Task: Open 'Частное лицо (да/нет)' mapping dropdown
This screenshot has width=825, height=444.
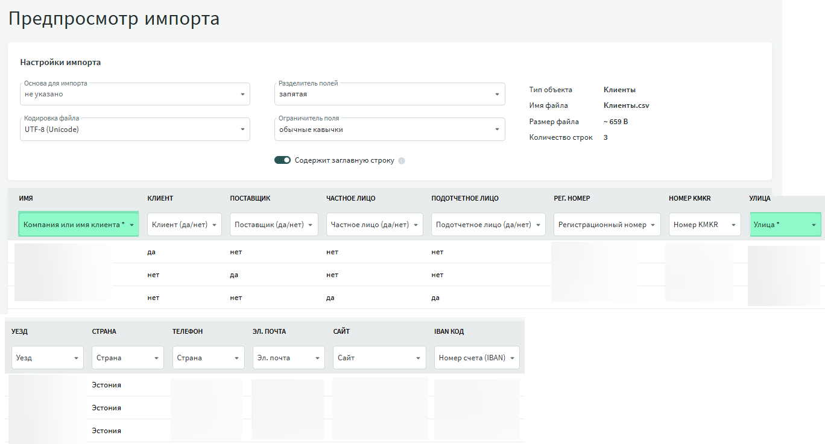Action: pos(375,224)
